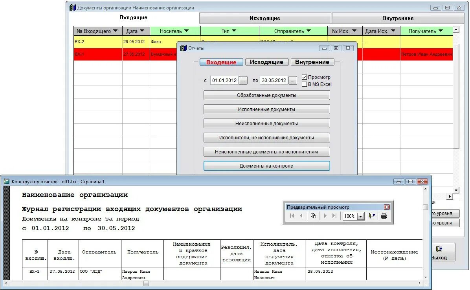Open the Получатель column filter dropdown
The width and height of the screenshot is (470, 290).
click(x=440, y=30)
